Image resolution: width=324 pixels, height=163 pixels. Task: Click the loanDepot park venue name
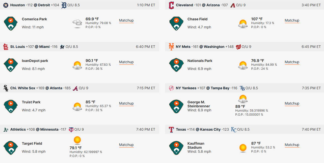[35, 61]
